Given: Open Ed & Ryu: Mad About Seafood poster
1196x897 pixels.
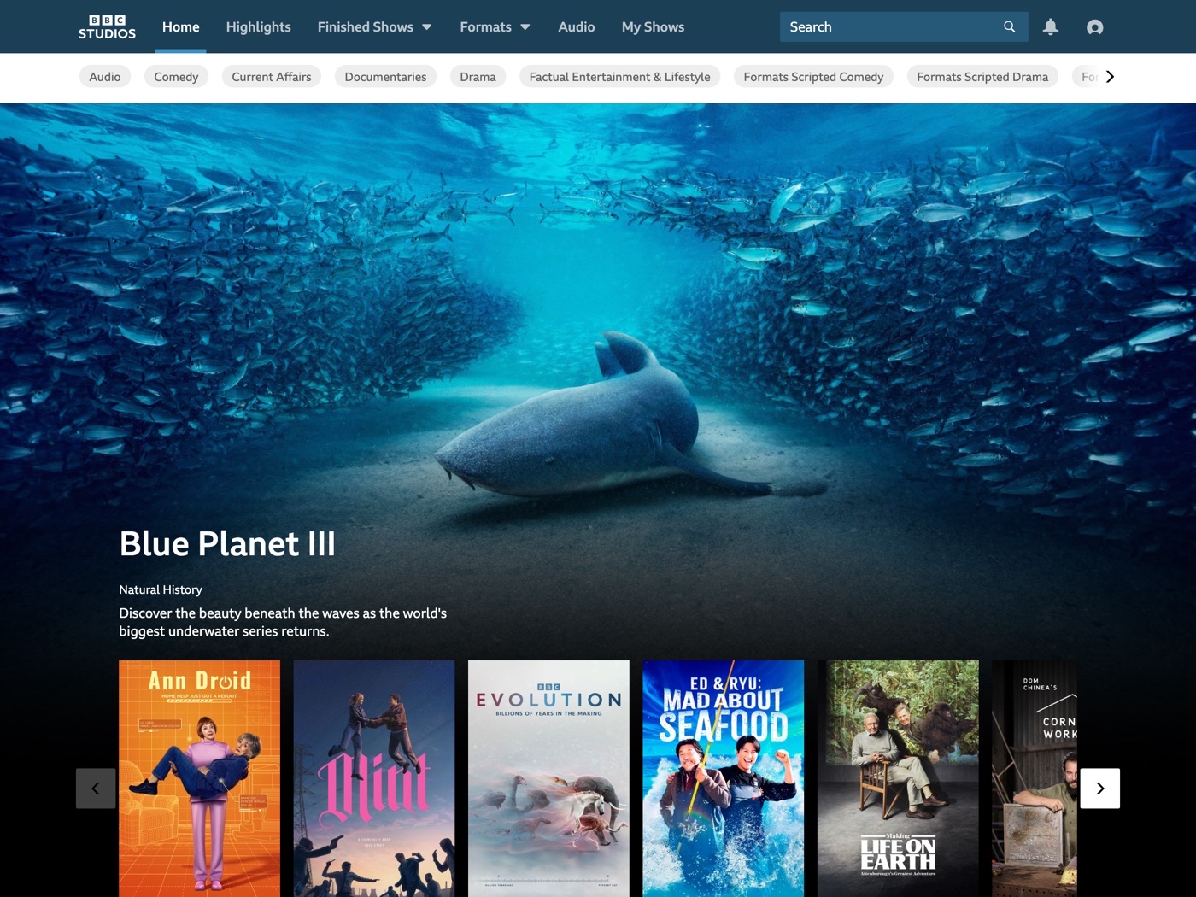Looking at the screenshot, I should click(x=723, y=777).
